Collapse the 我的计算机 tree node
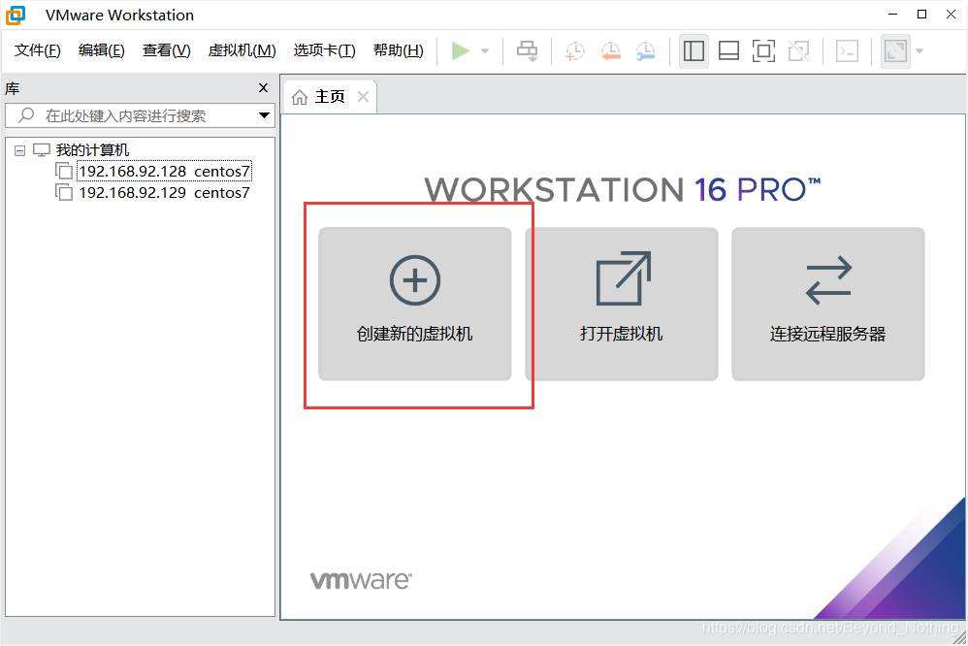Screen dimensions: 968x646 (19, 150)
